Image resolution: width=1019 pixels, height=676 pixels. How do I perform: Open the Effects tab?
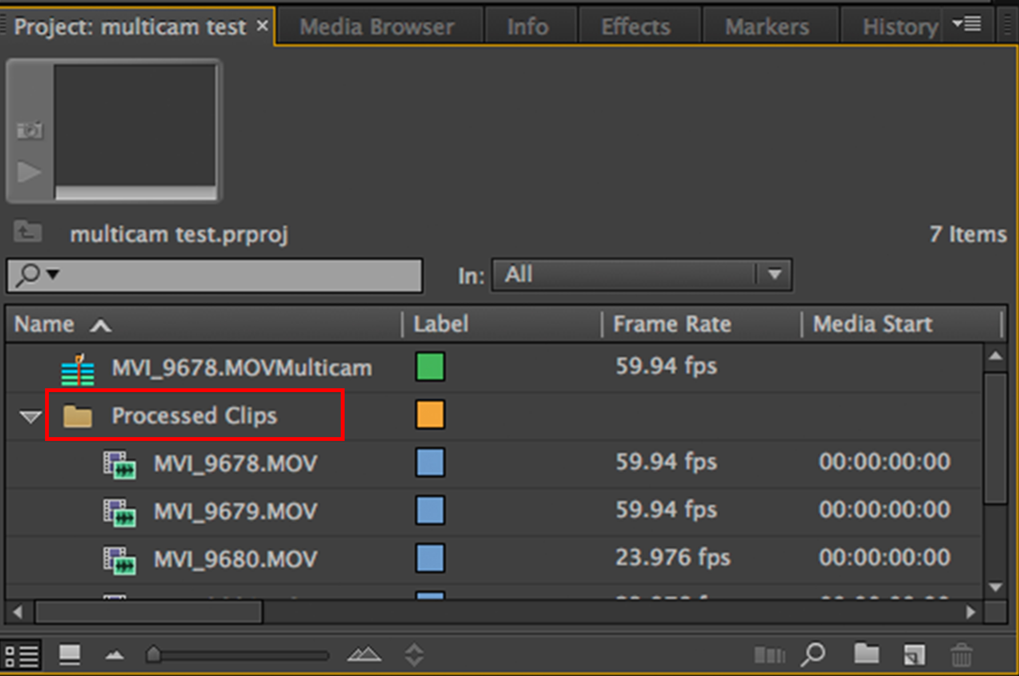tap(636, 27)
